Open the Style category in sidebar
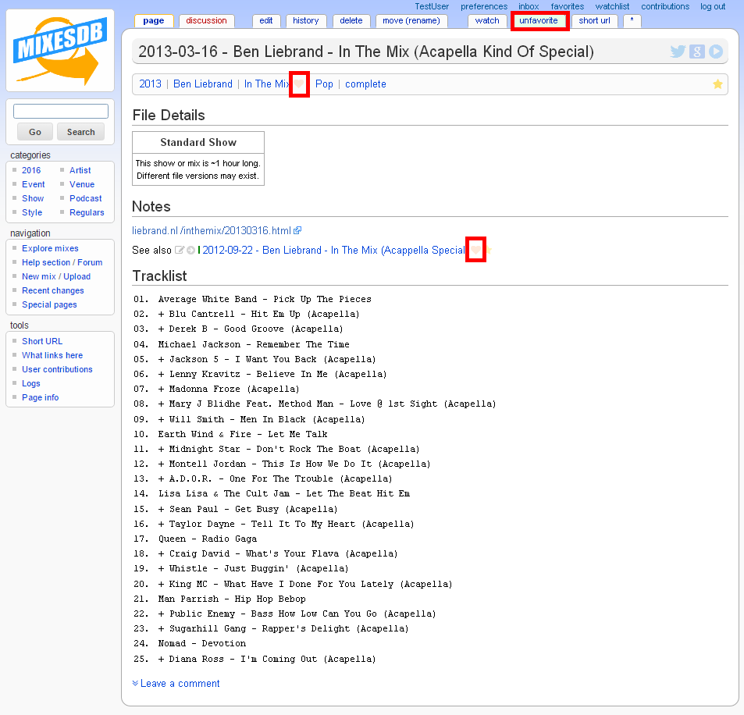 point(32,212)
